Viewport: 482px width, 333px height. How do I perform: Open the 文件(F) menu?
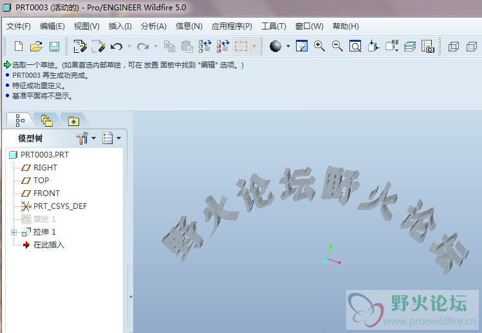pyautogui.click(x=19, y=26)
